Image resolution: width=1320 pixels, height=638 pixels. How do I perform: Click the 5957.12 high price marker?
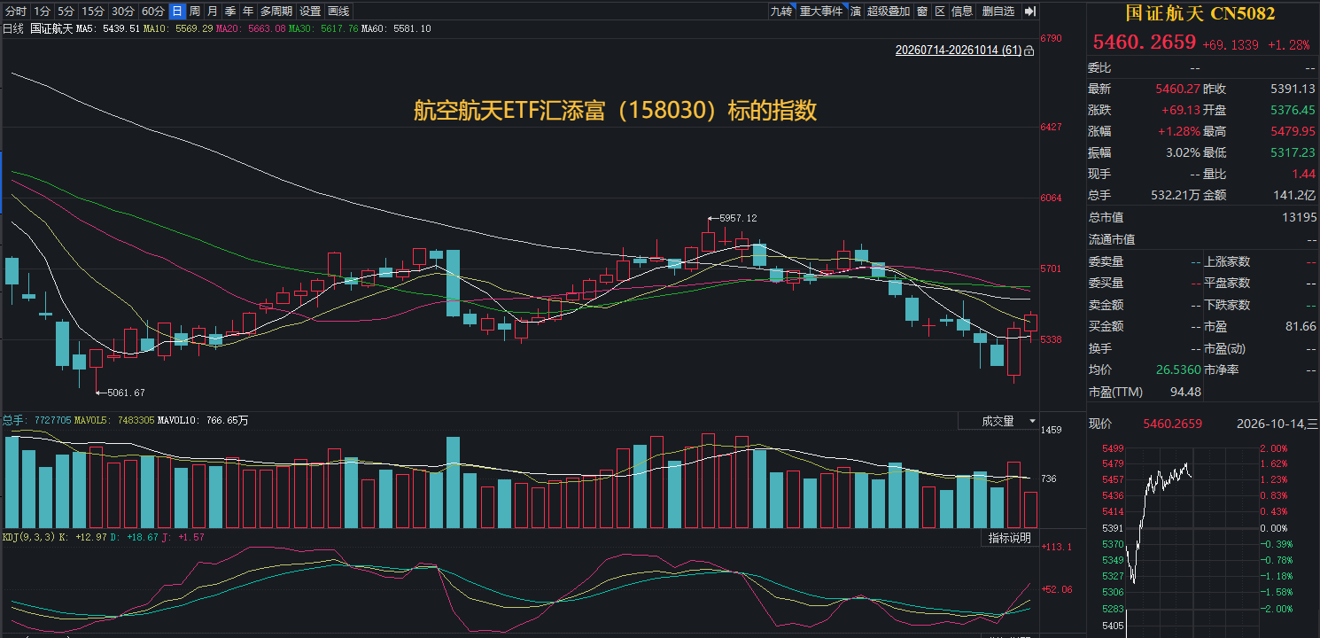point(738,218)
